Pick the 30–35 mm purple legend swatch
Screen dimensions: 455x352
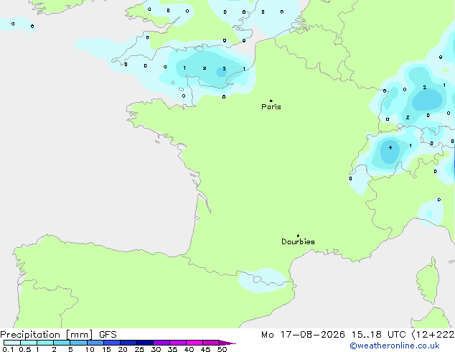pos(161,343)
